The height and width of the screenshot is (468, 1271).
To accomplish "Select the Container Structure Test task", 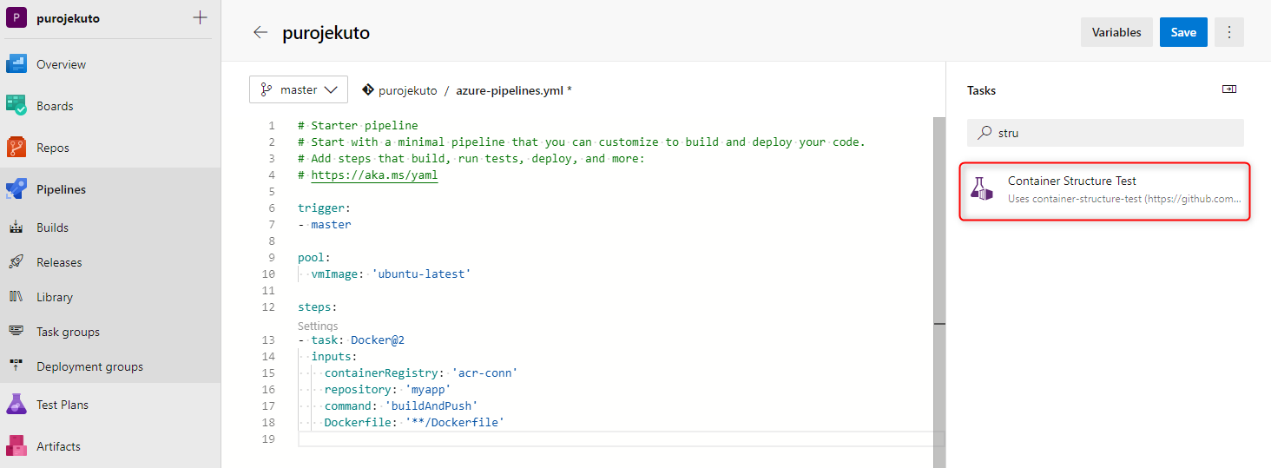I will coord(1104,190).
